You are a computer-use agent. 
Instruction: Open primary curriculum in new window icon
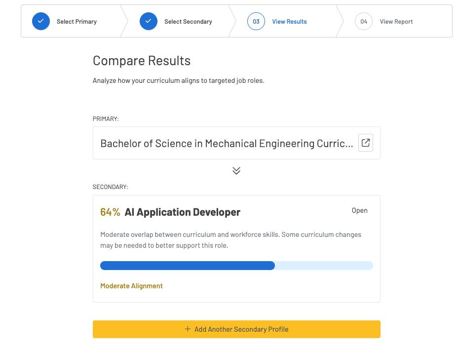366,143
